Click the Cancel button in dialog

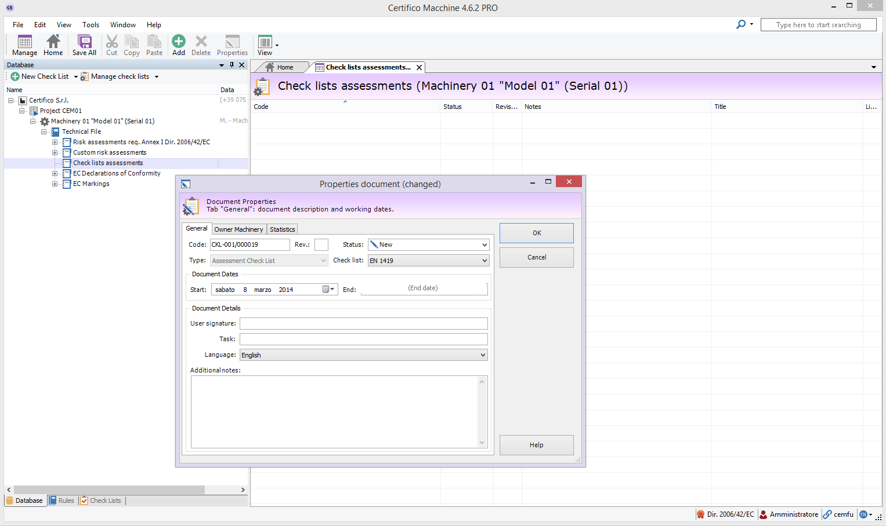(536, 257)
